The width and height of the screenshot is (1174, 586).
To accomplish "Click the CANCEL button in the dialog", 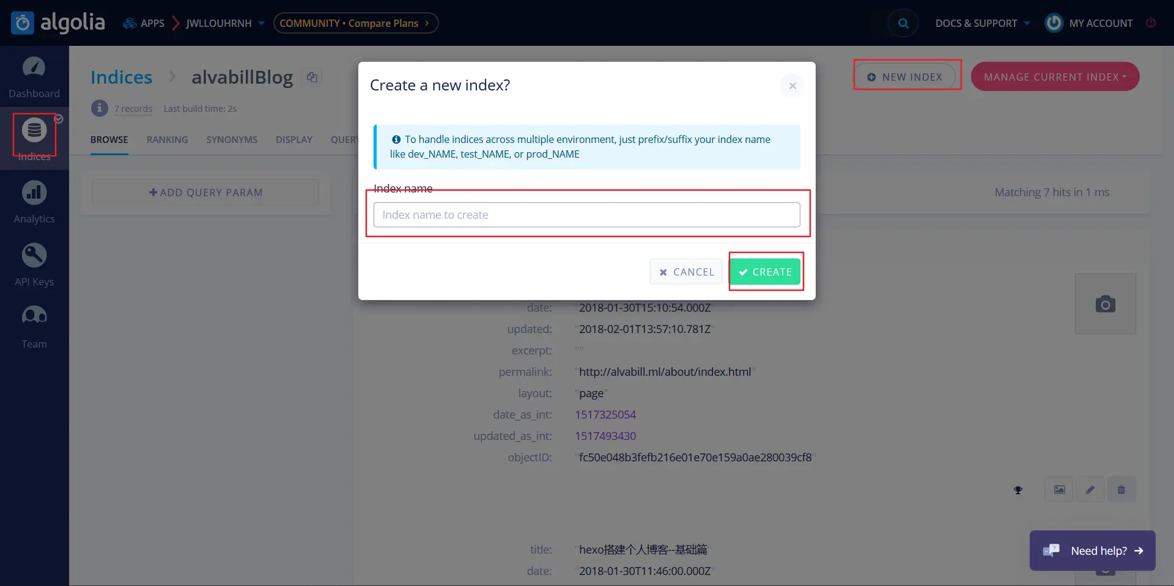I will click(x=686, y=272).
